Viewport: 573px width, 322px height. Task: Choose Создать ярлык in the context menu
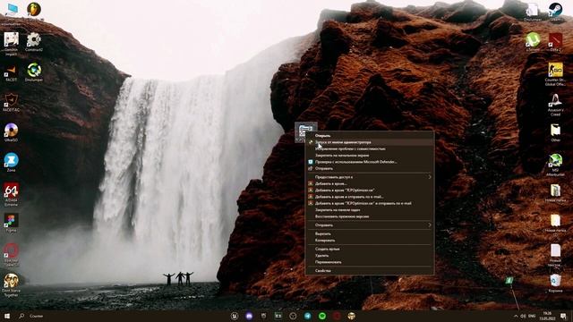370,249
